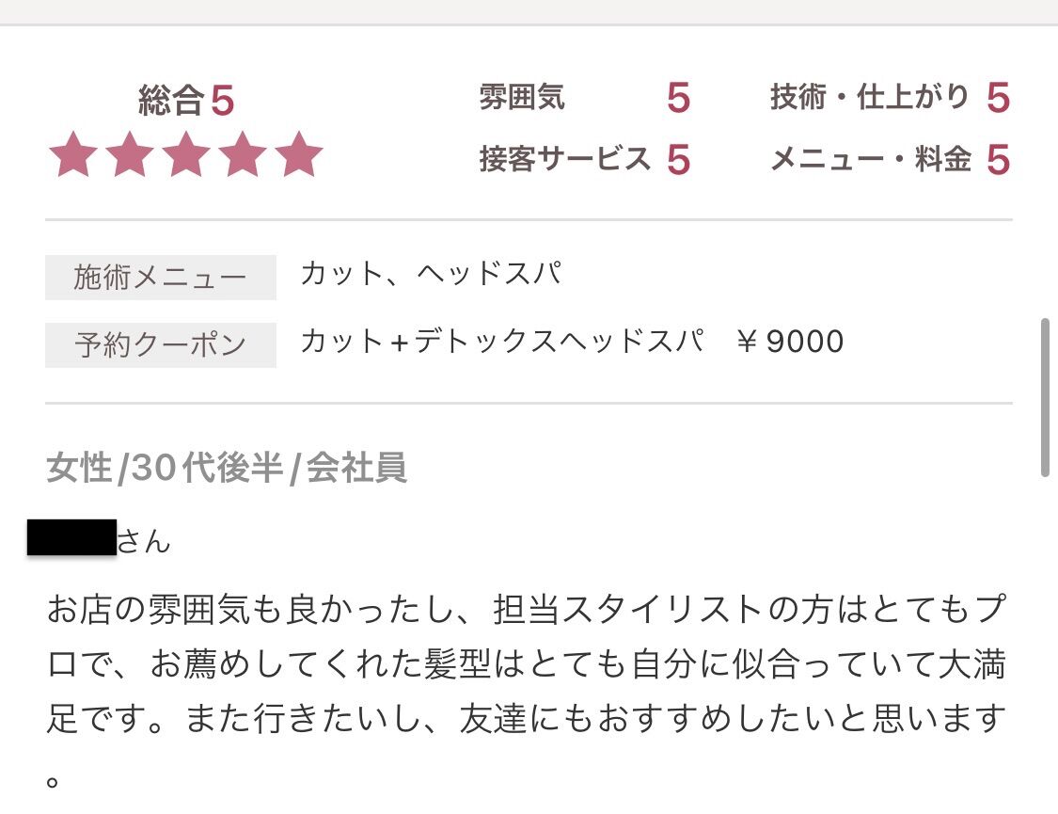Click the 施術メニュー label tag
Screen dimensions: 1058x814
pos(161,278)
